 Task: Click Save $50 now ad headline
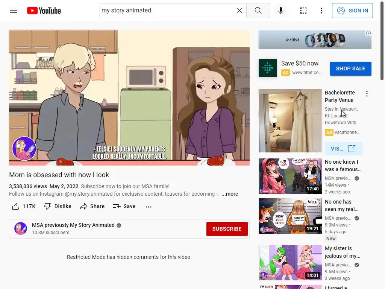[x=300, y=63]
